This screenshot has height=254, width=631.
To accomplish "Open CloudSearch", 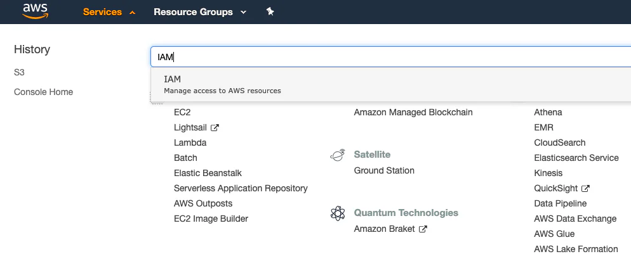I will click(560, 143).
